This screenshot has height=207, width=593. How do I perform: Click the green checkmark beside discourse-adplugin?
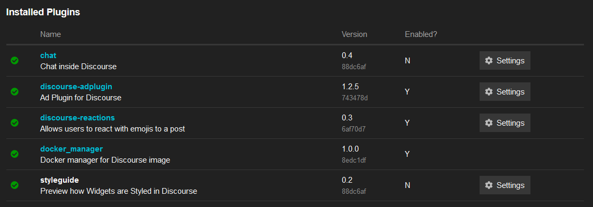pyautogui.click(x=14, y=92)
